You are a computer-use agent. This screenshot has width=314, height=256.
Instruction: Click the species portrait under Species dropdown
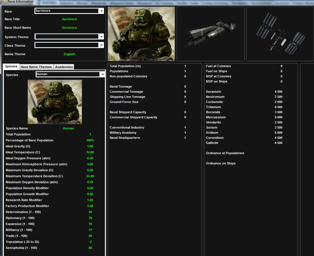[x=55, y=102]
